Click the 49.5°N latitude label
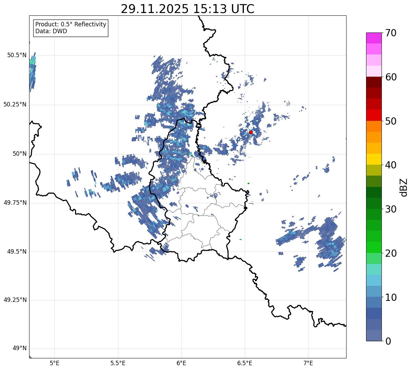 tap(17, 252)
